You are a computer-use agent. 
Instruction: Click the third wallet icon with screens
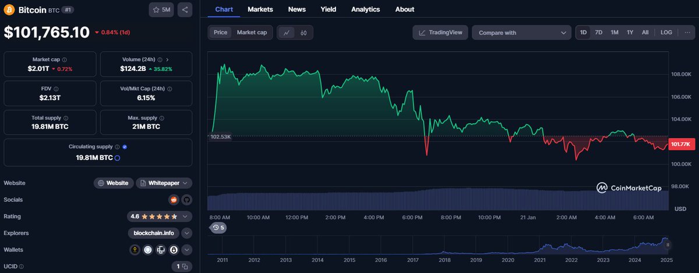(161, 250)
